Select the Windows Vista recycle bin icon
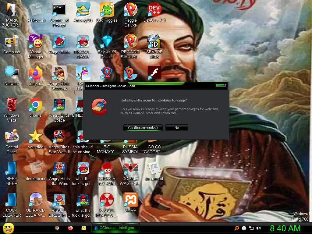Viewport: 312px width, 234px height. (x=12, y=110)
